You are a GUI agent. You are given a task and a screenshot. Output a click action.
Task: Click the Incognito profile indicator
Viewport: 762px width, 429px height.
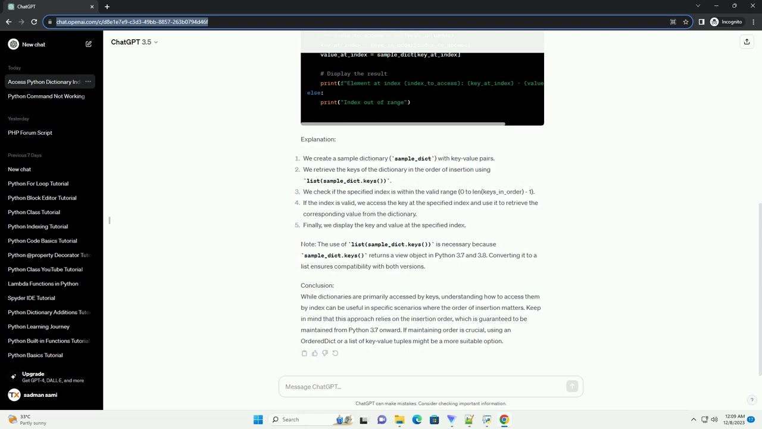pos(726,22)
